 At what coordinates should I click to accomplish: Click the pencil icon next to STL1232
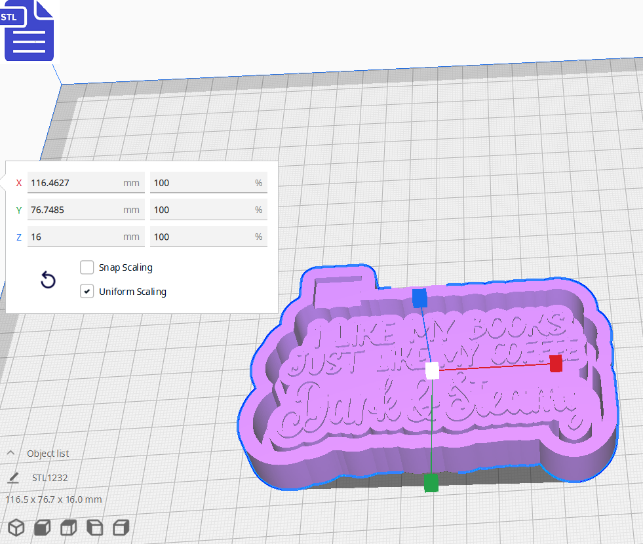coord(13,478)
